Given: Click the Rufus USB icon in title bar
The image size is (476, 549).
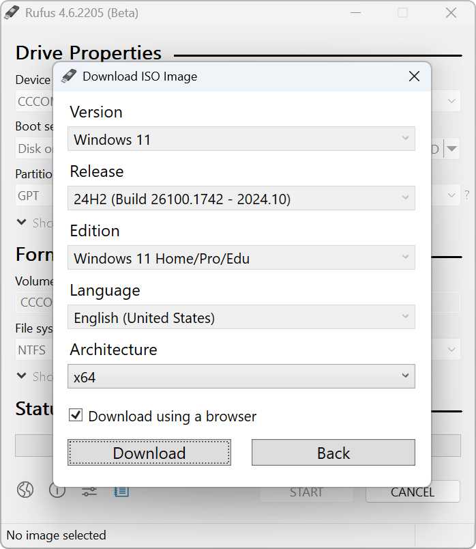Looking at the screenshot, I should point(14,13).
